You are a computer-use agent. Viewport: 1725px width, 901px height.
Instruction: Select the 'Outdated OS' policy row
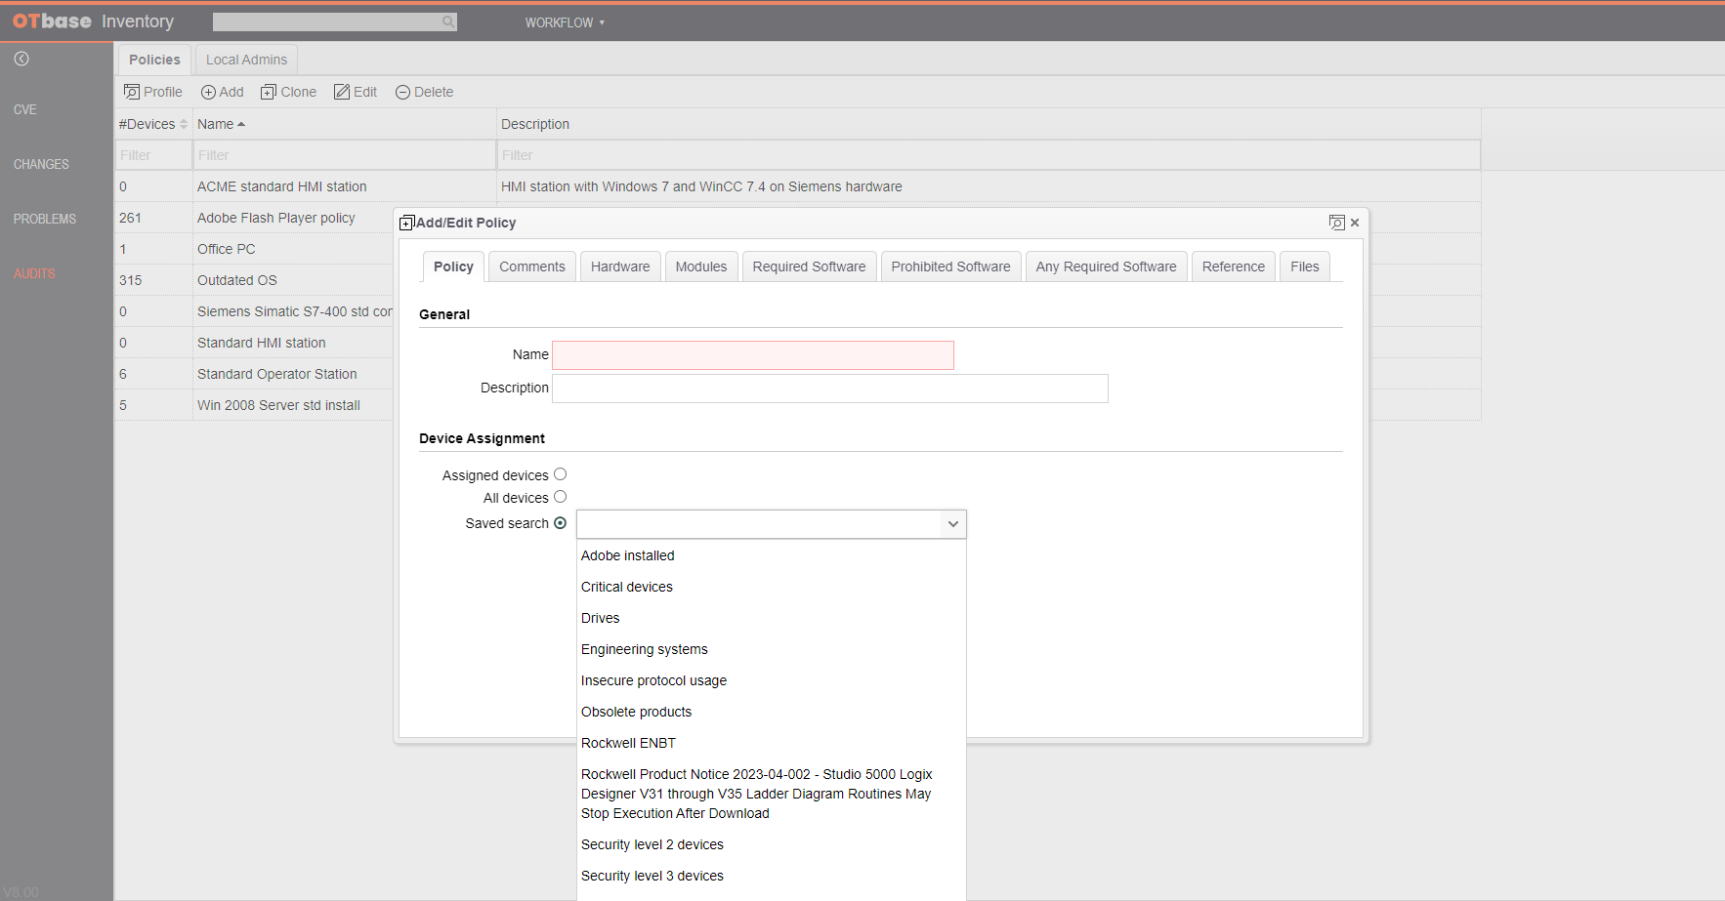point(254,280)
